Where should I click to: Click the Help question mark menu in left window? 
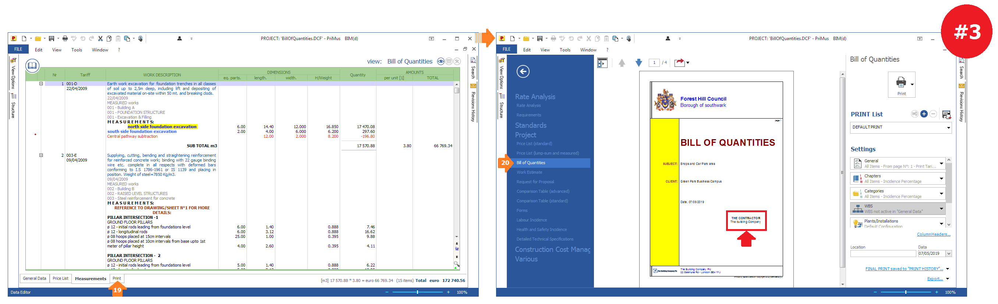tap(119, 50)
